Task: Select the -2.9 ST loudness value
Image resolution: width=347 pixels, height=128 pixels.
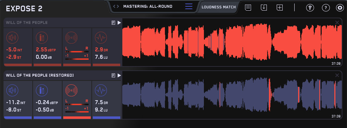Action: [14, 57]
